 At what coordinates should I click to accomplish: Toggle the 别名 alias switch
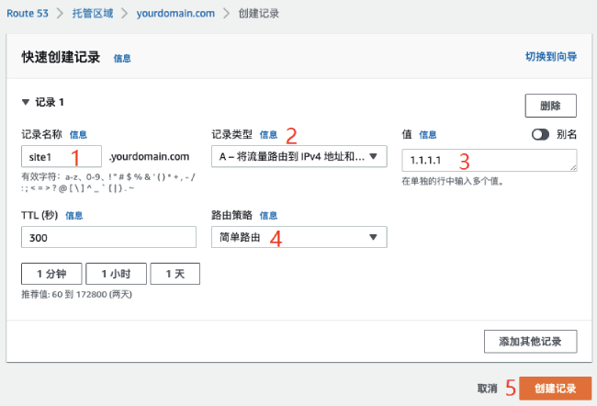pos(540,134)
